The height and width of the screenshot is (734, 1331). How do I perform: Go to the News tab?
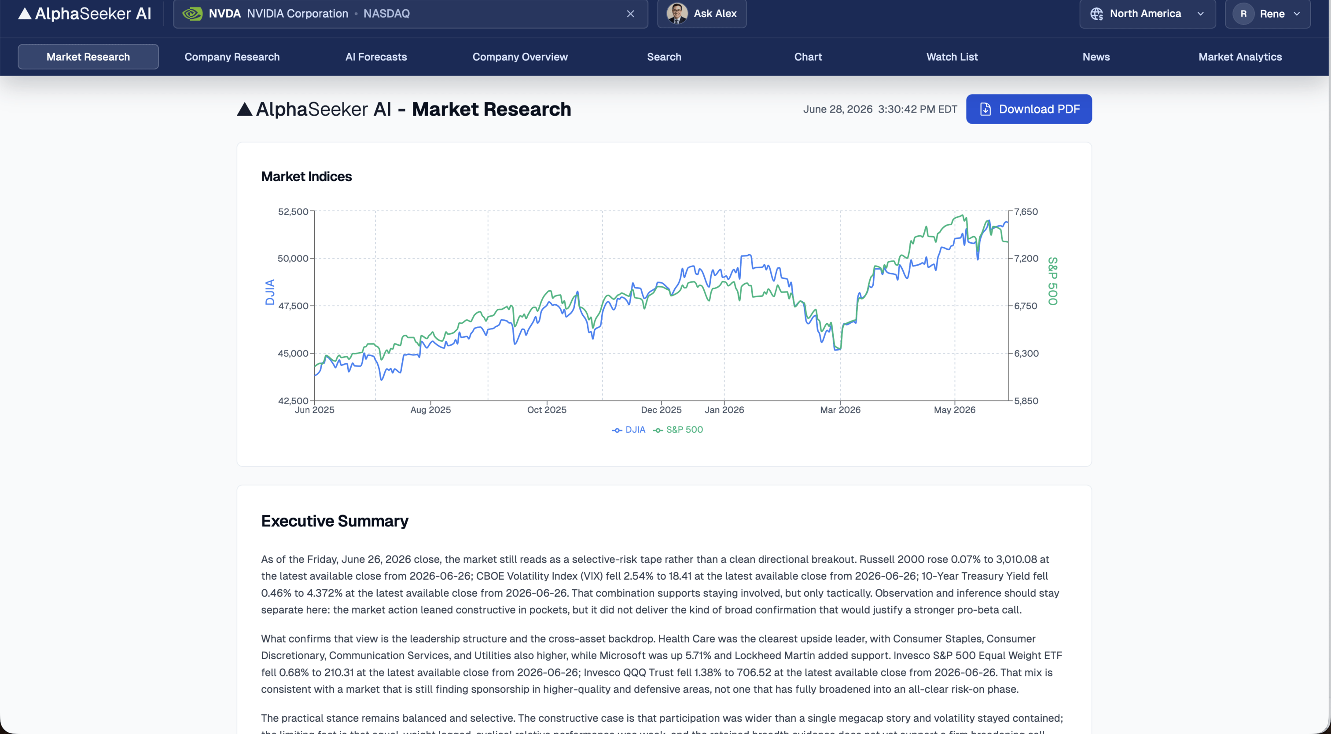tap(1096, 57)
